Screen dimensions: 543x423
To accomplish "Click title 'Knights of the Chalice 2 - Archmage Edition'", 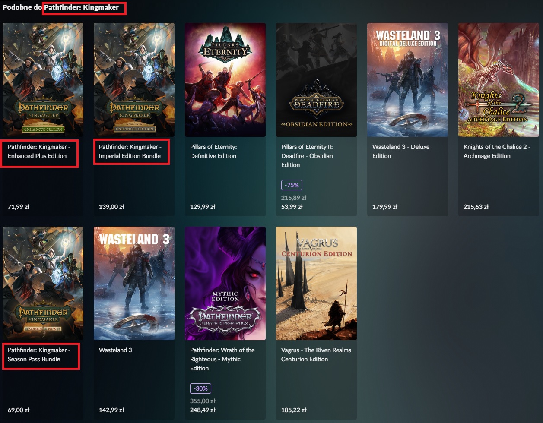I will [x=497, y=152].
